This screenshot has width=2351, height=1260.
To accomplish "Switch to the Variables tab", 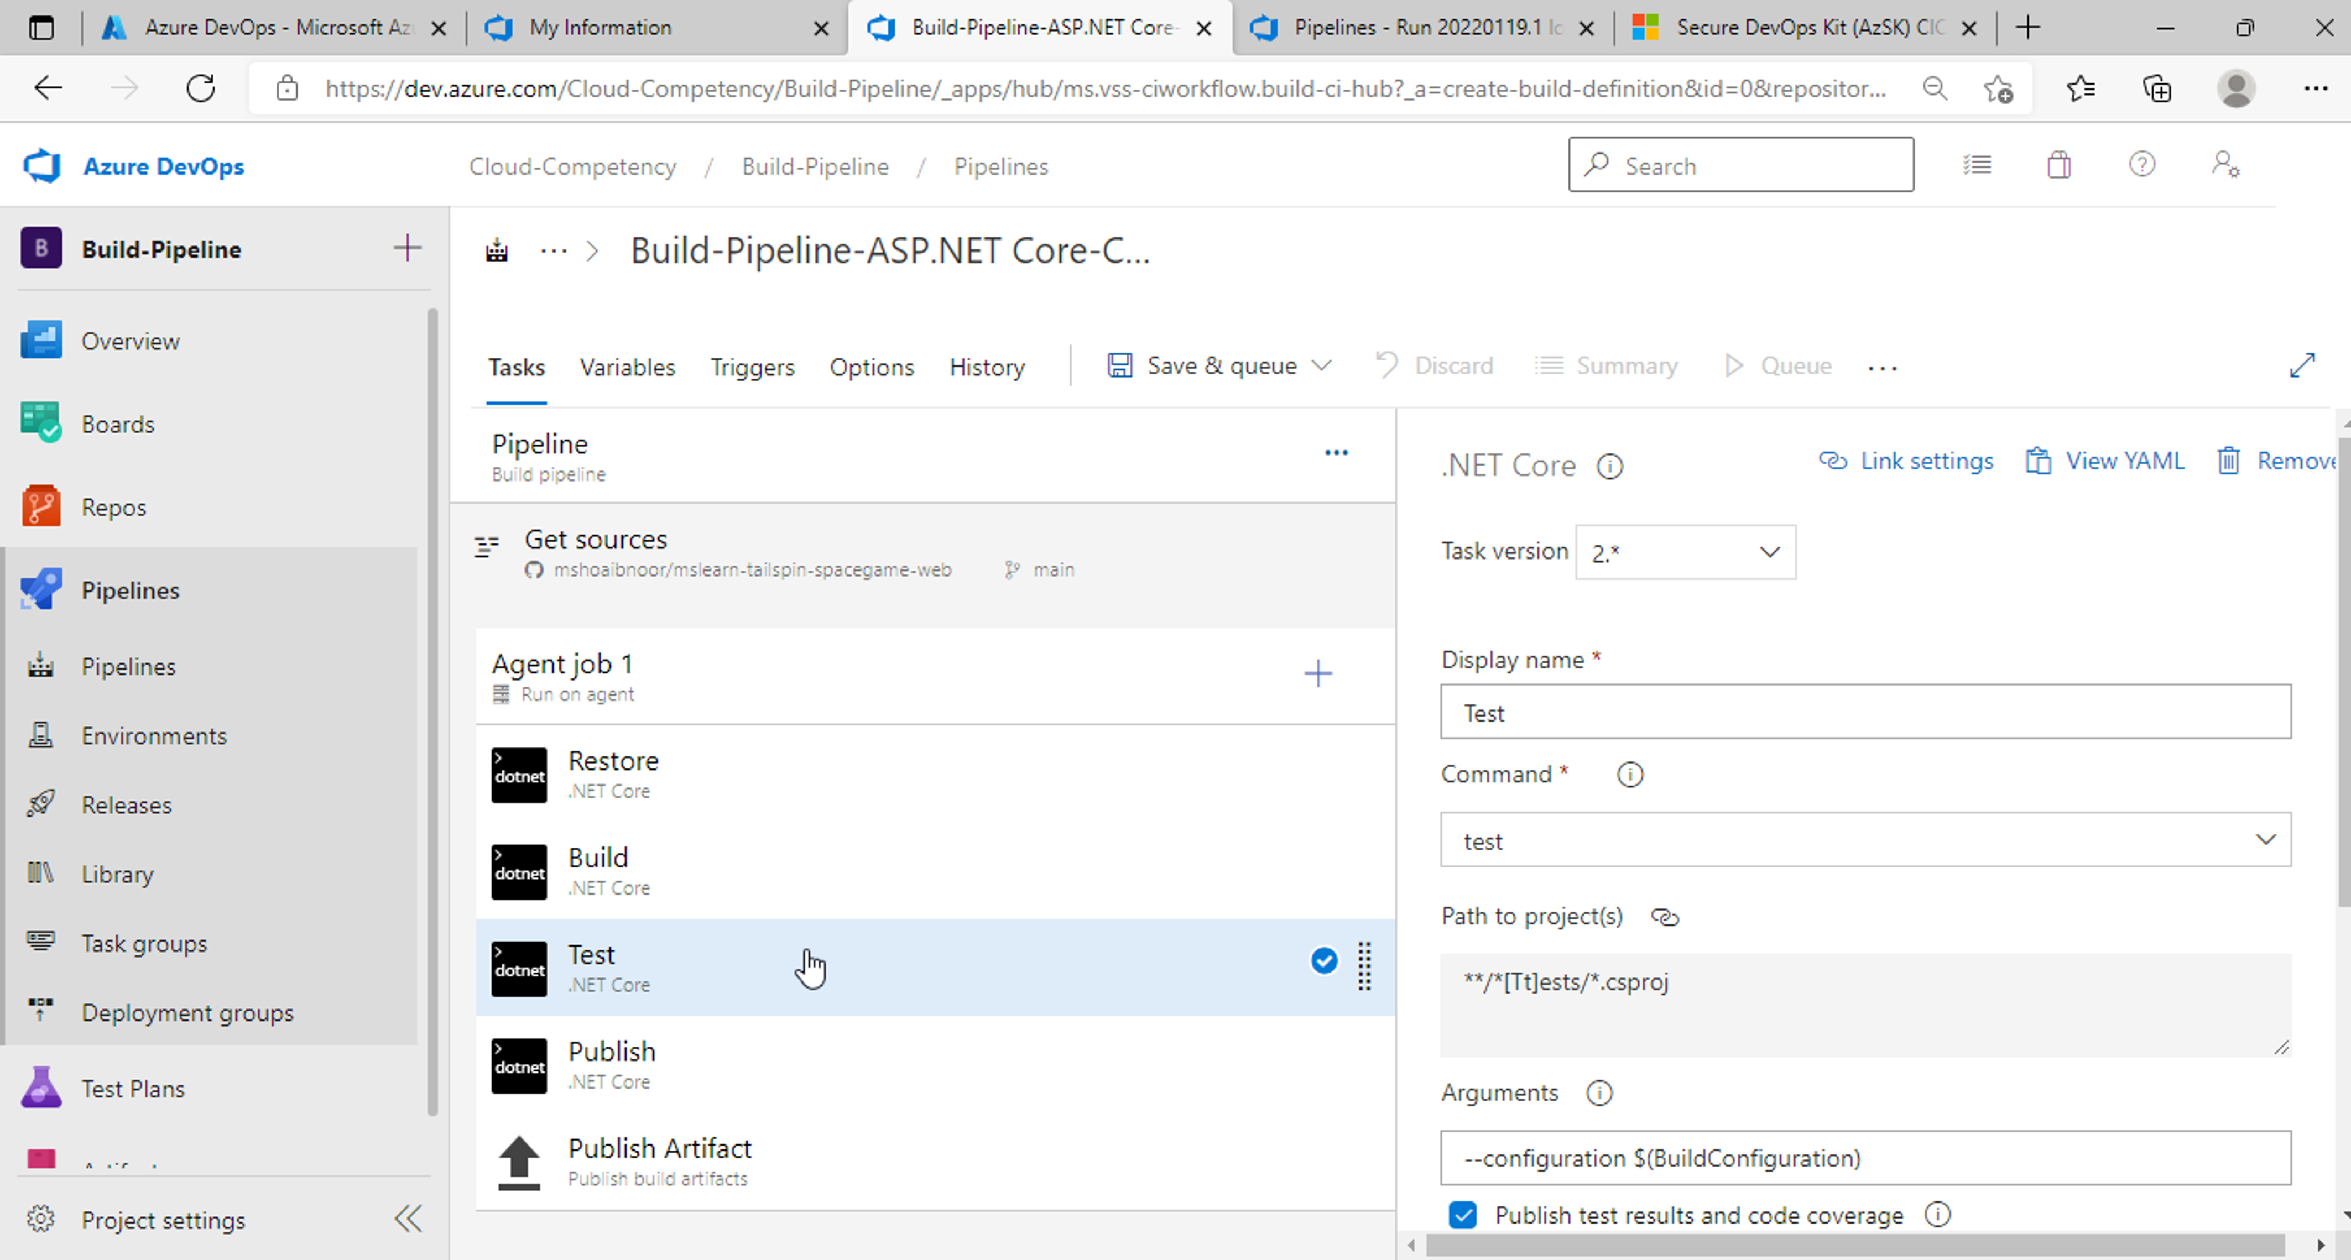I will coord(627,367).
